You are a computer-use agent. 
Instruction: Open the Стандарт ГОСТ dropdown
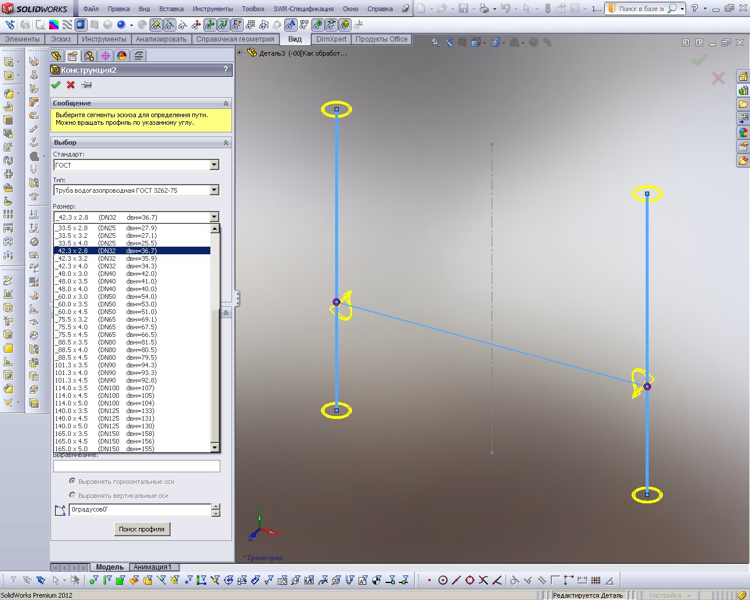[x=214, y=165]
